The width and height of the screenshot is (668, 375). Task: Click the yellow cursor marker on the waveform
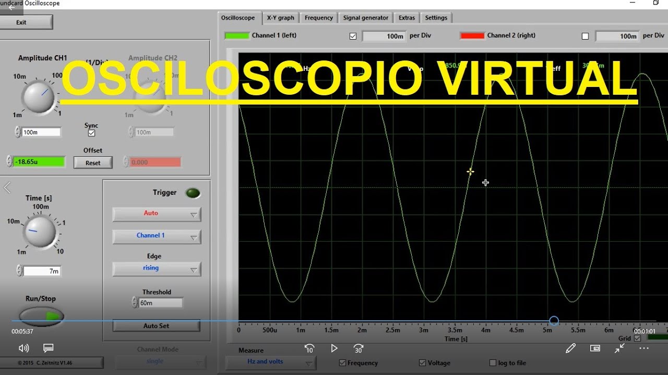coord(470,171)
